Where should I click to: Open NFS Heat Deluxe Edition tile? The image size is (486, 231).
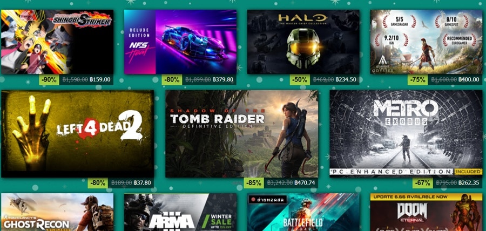tap(180, 42)
